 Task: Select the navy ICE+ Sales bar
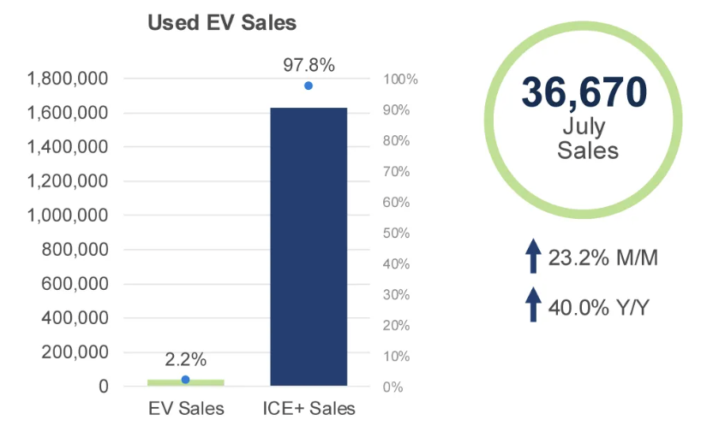click(308, 246)
